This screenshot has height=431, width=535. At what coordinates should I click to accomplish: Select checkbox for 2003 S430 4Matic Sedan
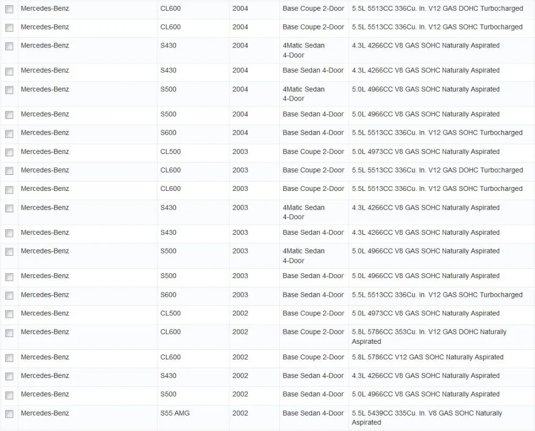coord(10,209)
